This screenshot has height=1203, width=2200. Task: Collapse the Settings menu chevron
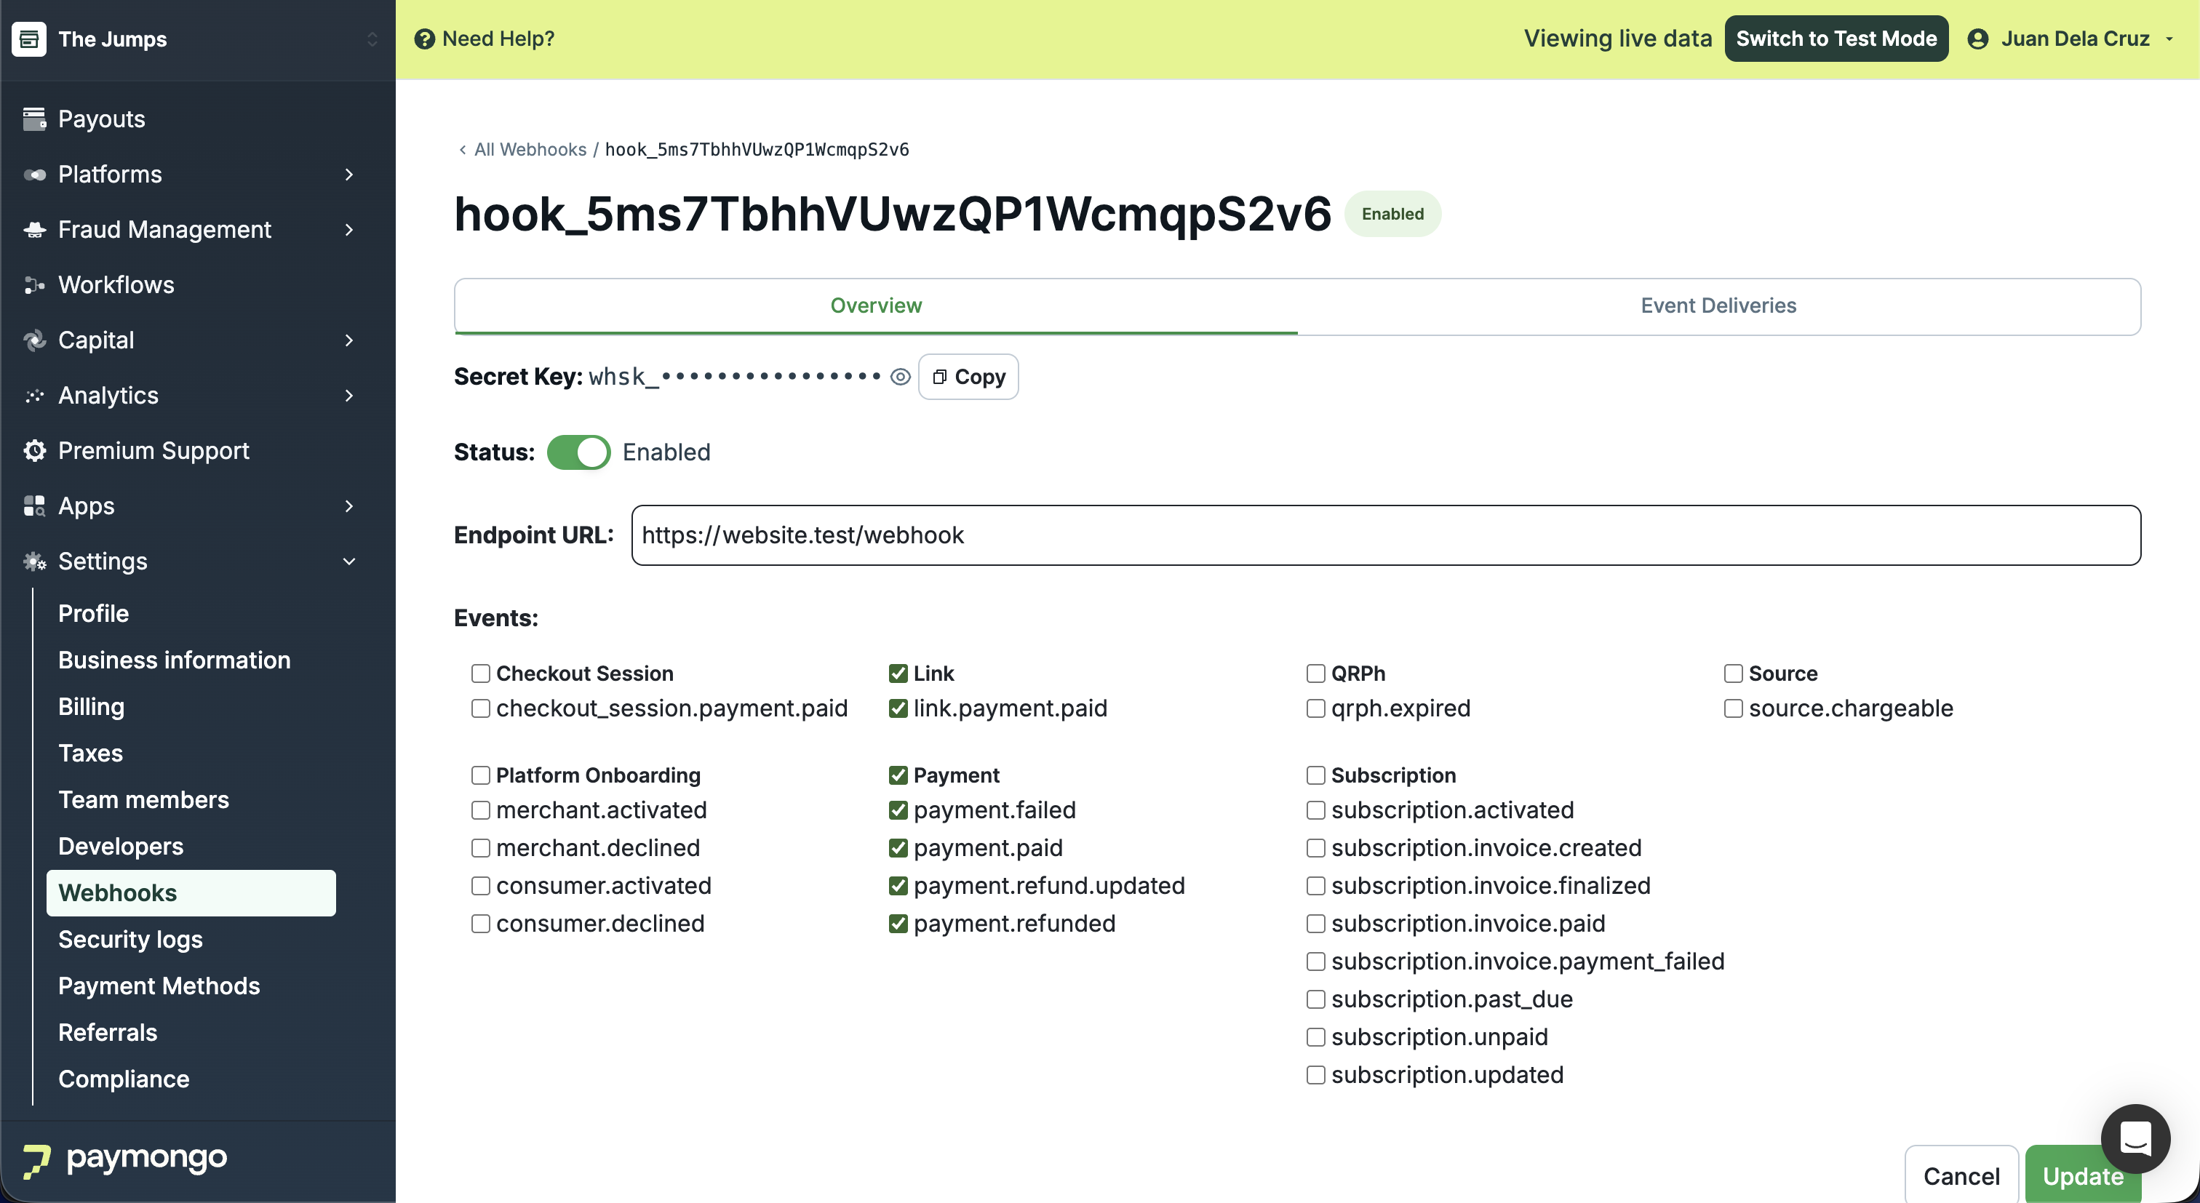pos(348,561)
